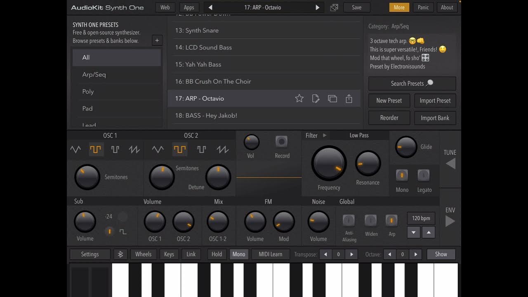
Task: Adjust the Glide knob
Action: 406,147
